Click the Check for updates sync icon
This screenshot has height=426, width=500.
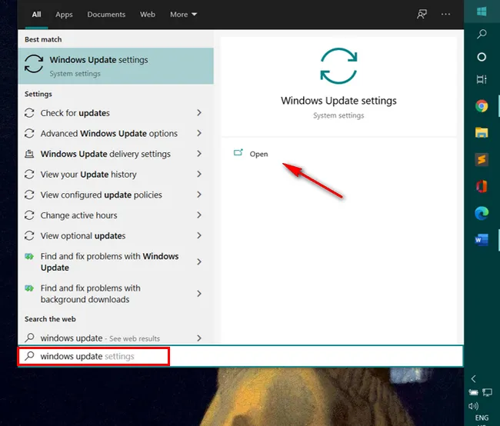coord(29,113)
